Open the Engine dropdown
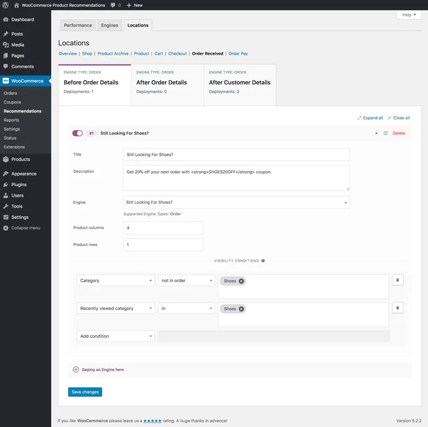Viewport: 428px width, 427px height. pos(237,202)
